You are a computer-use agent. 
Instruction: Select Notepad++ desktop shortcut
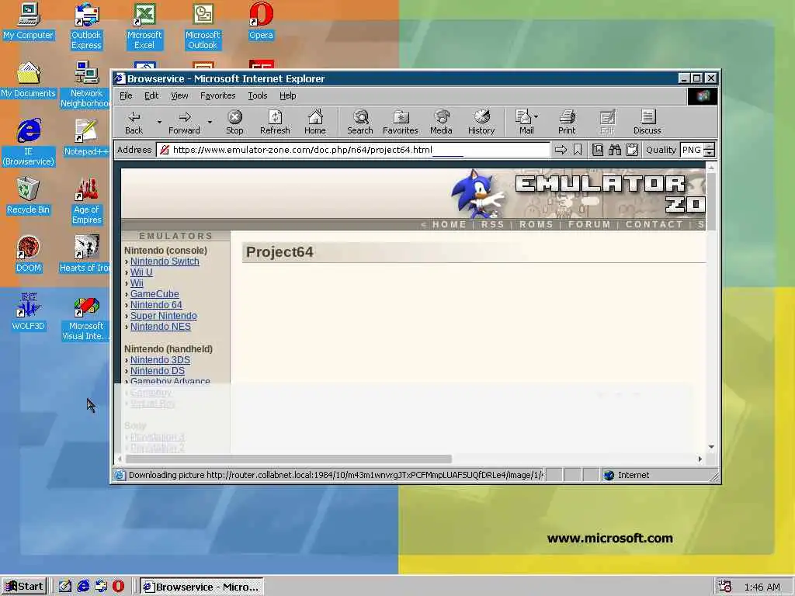[86, 138]
